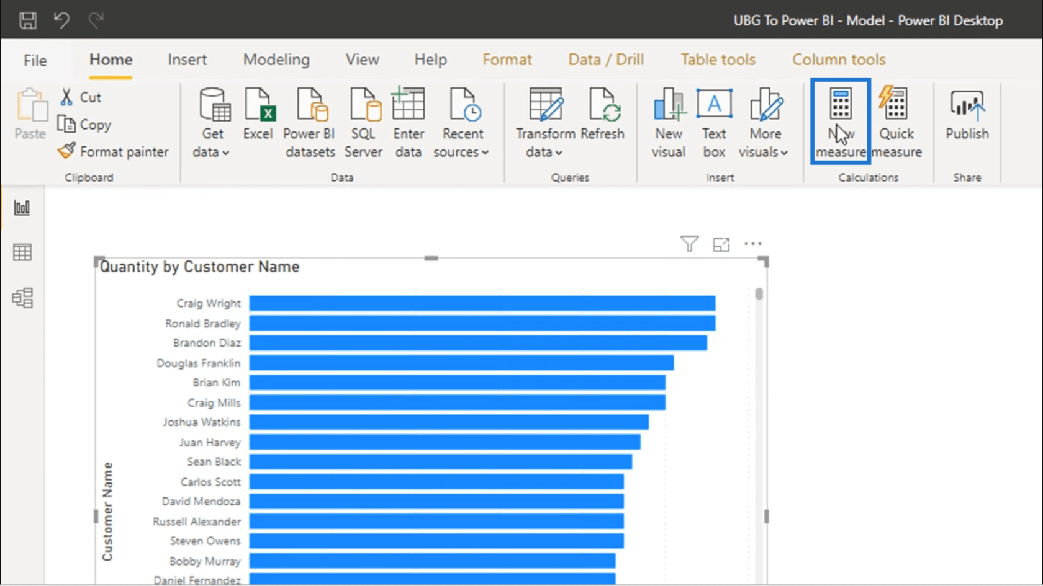Open the Modeling ribbon tab

(276, 60)
